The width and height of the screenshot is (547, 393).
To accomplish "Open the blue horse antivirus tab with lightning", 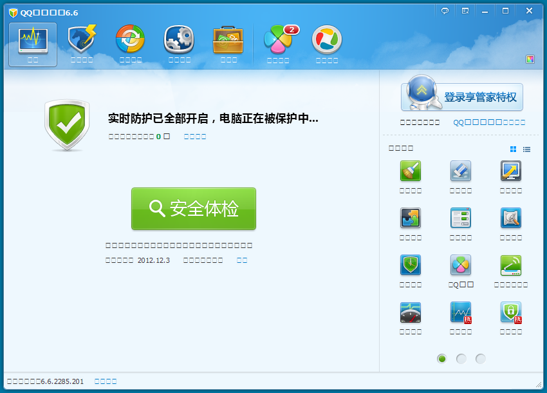I will [x=82, y=41].
